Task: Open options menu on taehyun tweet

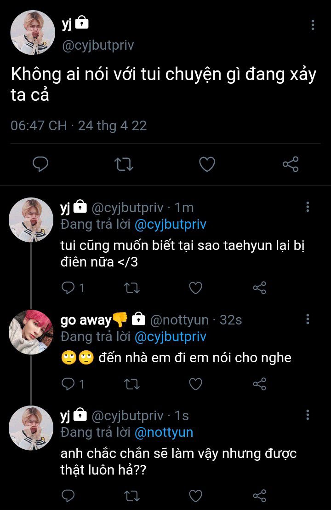Action: point(308,207)
